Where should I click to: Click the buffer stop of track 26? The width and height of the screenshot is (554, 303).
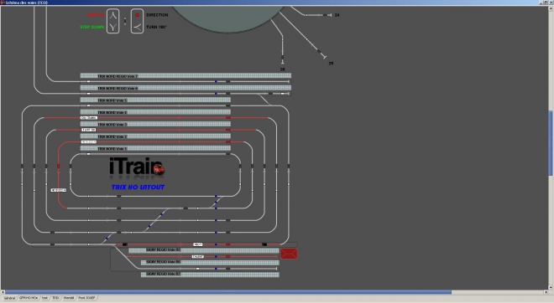click(x=282, y=63)
